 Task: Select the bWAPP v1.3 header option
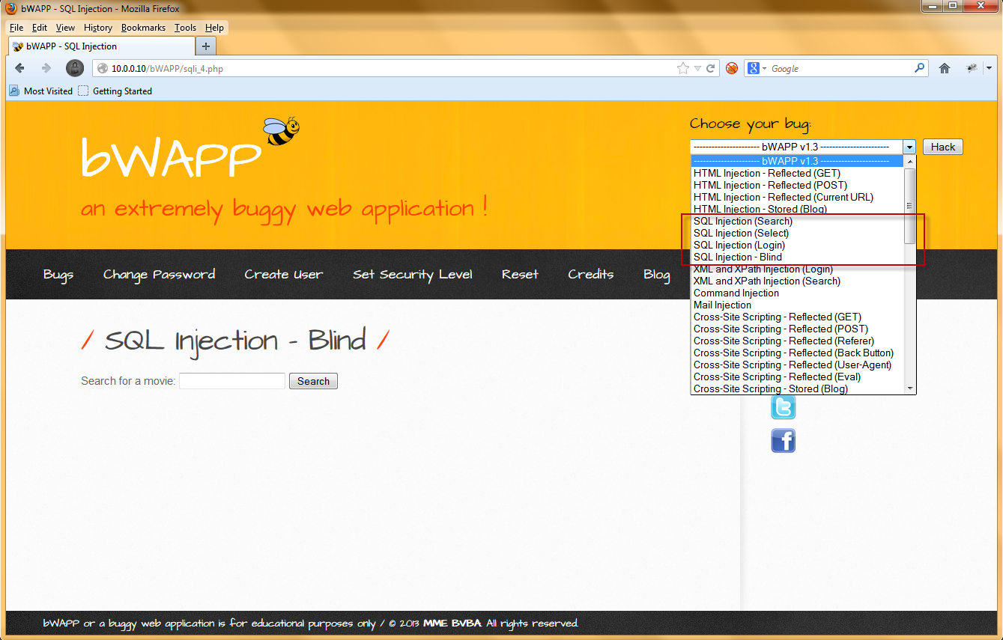coord(798,161)
